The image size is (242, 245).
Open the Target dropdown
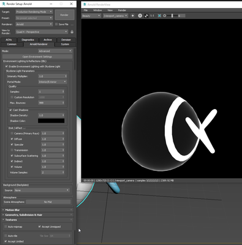pos(34,12)
